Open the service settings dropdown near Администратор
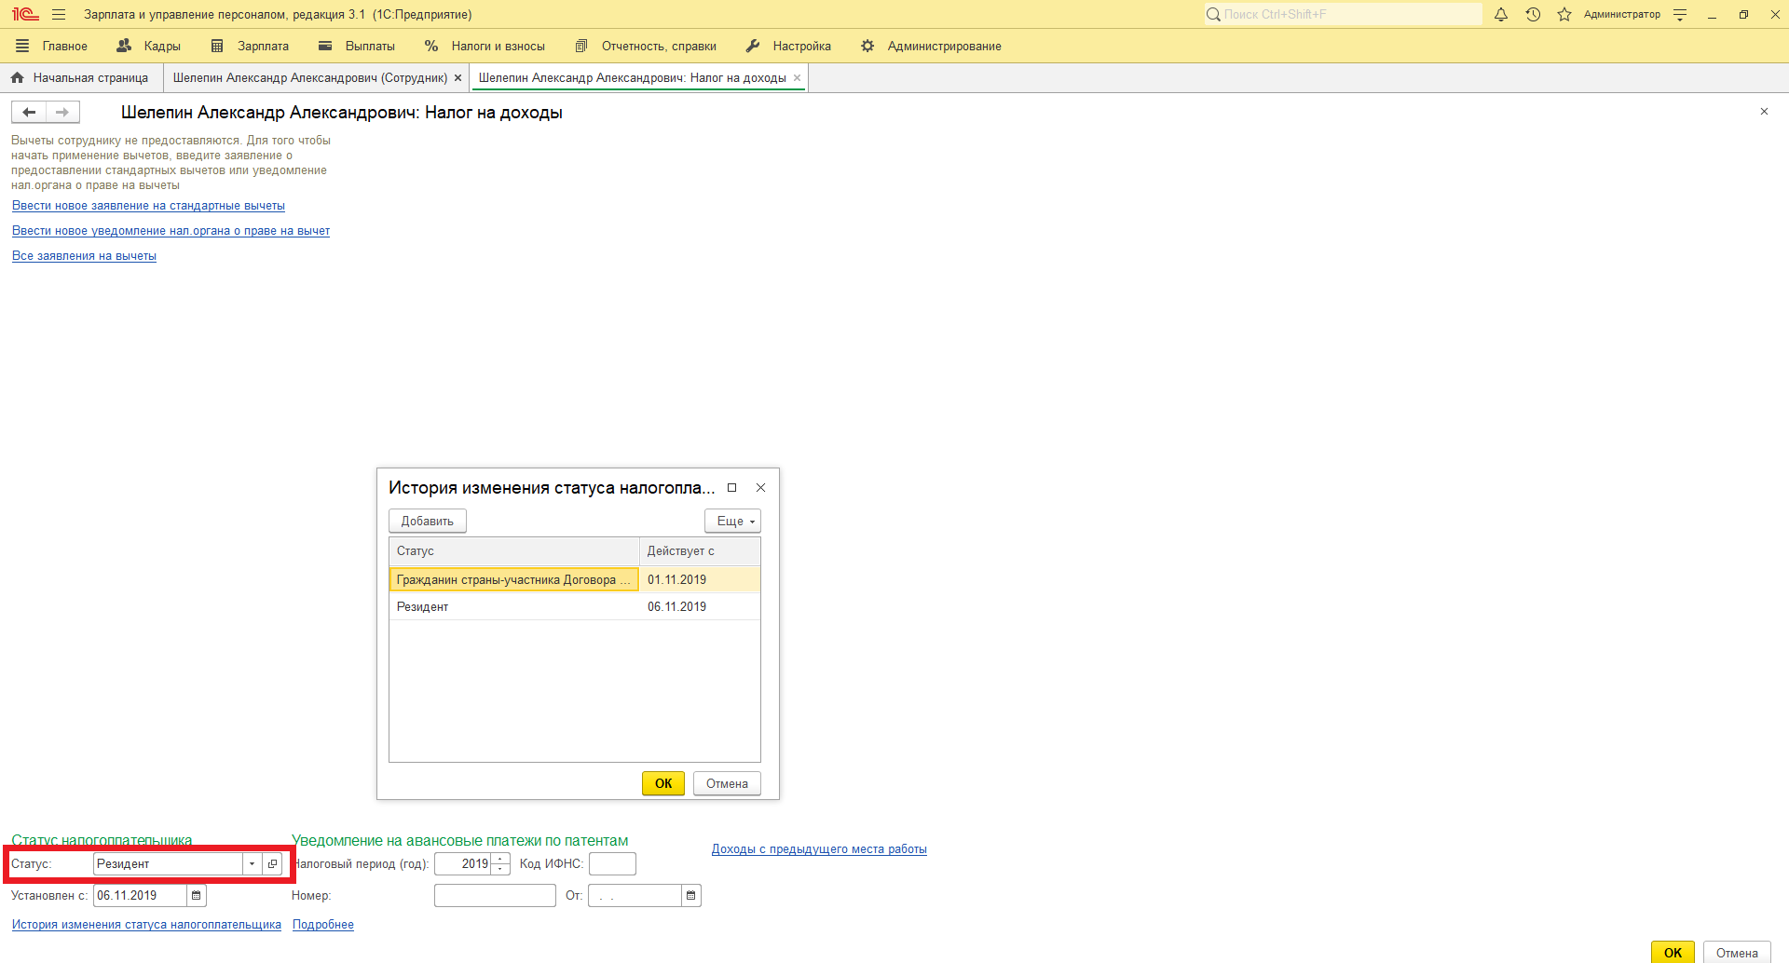Screen dimensions: 1789x963 click(x=1680, y=15)
